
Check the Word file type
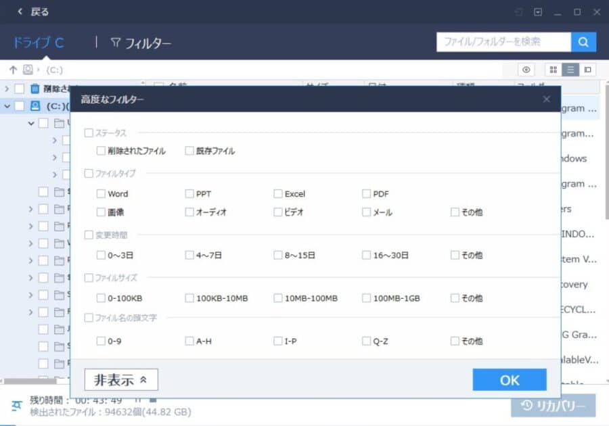(x=101, y=193)
